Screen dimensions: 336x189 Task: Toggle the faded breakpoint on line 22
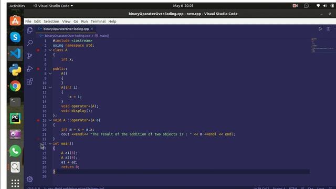click(38, 139)
